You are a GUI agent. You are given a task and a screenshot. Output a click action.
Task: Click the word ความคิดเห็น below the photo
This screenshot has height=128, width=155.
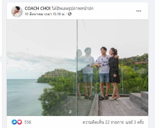pos(93,122)
